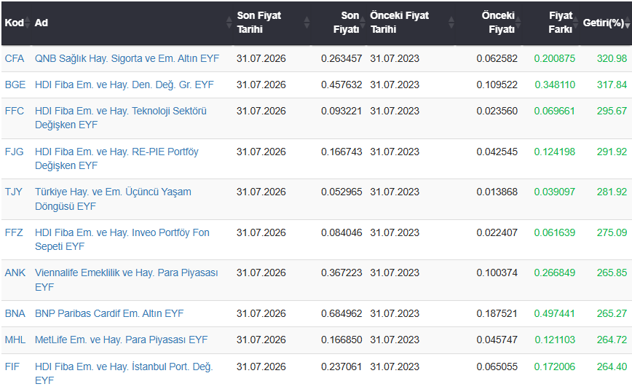Sort by Ad column arrows
This screenshot has height=392, width=632.
pos(229,23)
